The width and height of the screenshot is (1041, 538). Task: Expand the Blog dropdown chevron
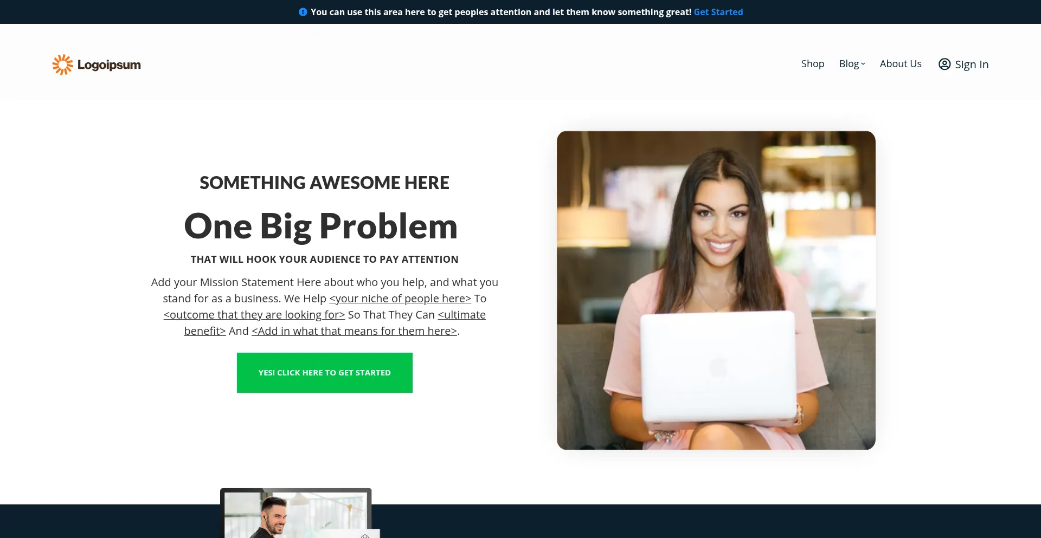pyautogui.click(x=863, y=64)
